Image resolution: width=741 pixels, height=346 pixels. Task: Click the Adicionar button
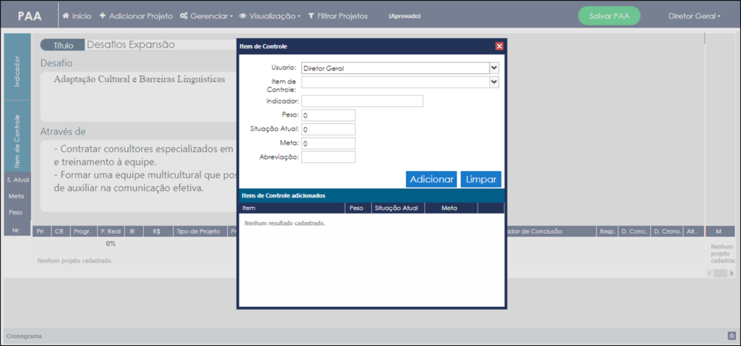click(431, 180)
